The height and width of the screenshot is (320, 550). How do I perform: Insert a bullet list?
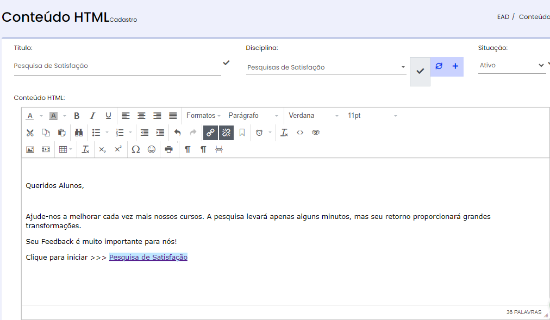pyautogui.click(x=96, y=133)
